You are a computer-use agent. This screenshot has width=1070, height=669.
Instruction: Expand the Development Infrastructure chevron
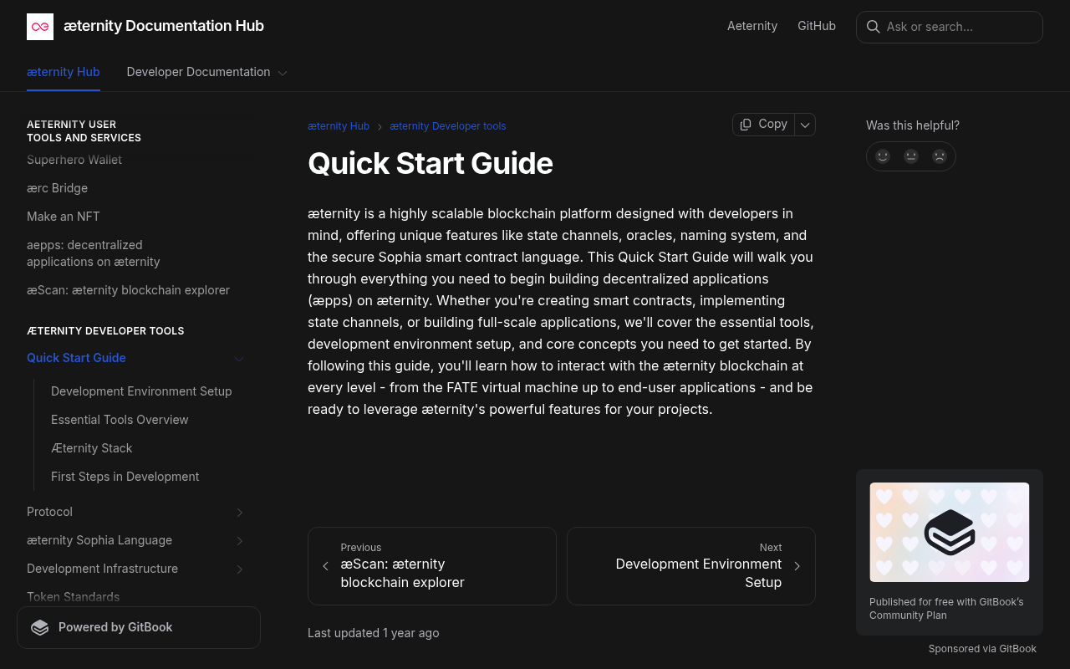point(239,569)
